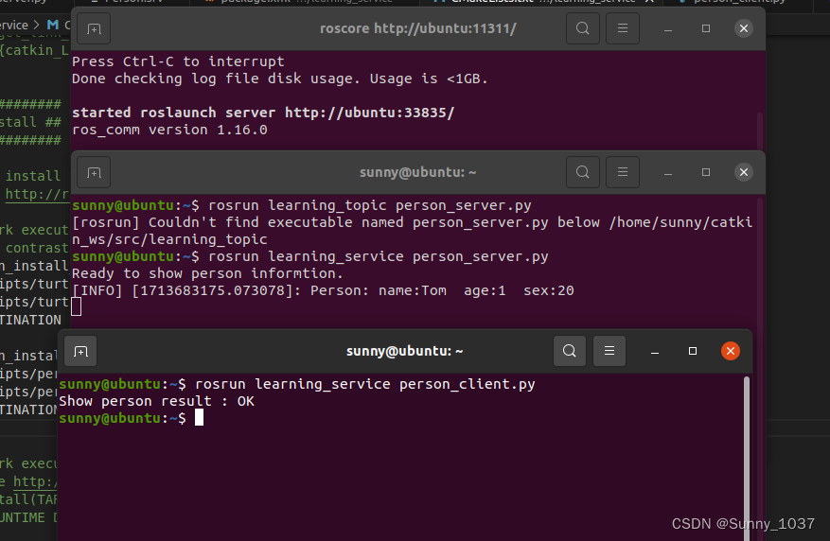830x541 pixels.
Task: Search in the person_server terminal window
Action: tap(582, 172)
